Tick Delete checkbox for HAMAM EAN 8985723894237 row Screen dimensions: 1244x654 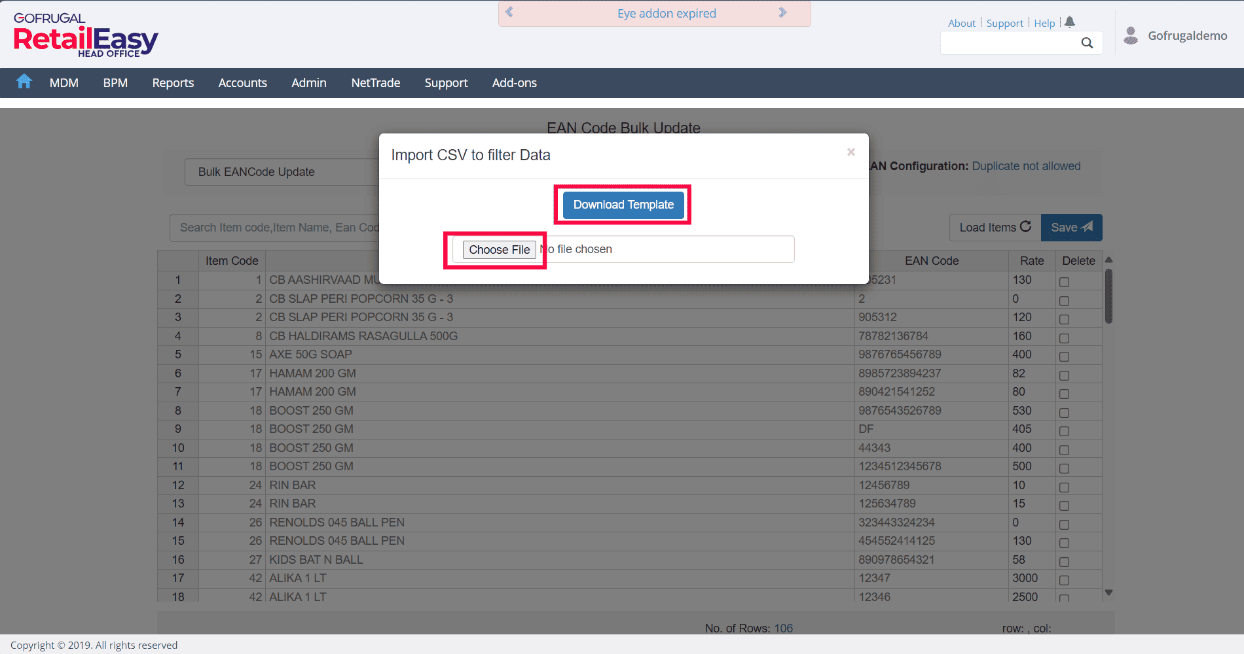(1065, 375)
